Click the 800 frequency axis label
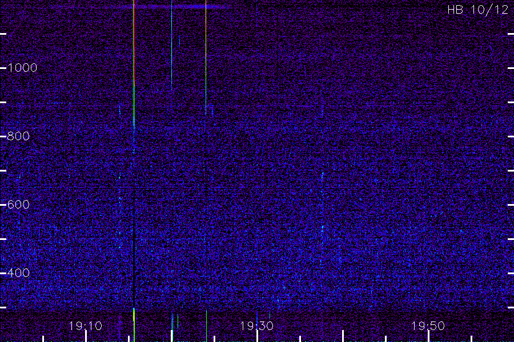 (18, 136)
